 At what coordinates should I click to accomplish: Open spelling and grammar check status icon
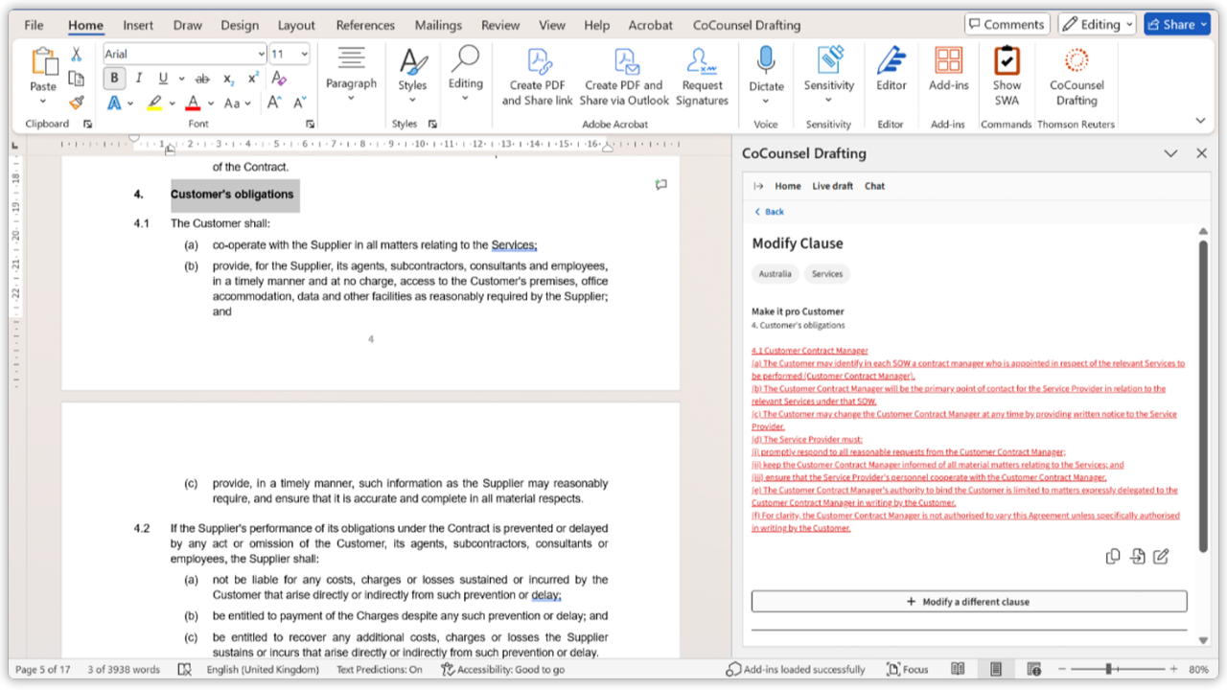(x=184, y=670)
